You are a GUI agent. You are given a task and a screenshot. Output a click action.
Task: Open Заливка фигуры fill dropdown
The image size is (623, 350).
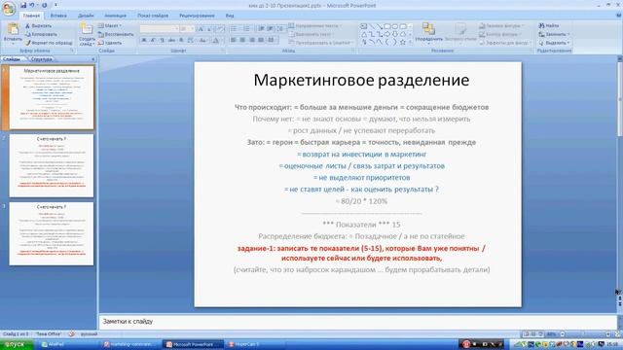coord(502,26)
